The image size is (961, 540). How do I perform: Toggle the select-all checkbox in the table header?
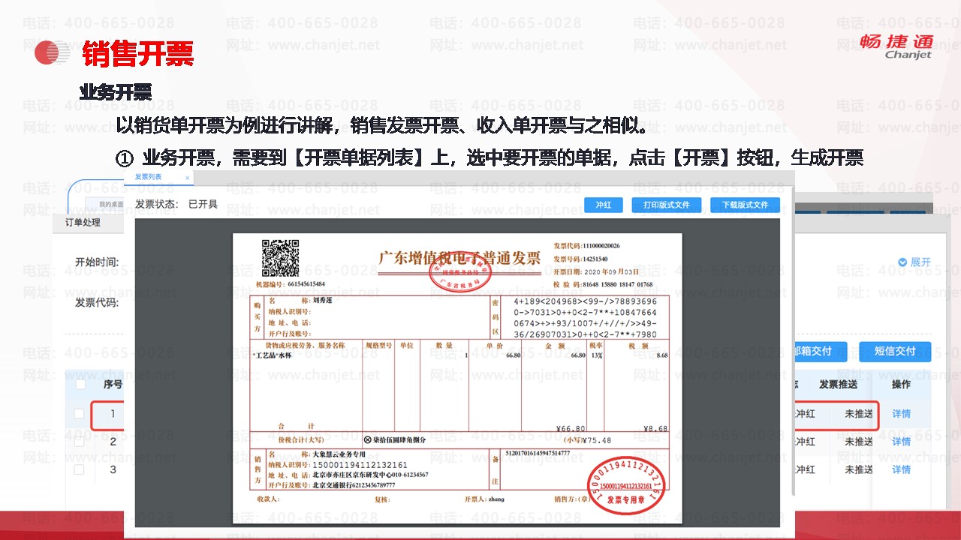pos(80,385)
